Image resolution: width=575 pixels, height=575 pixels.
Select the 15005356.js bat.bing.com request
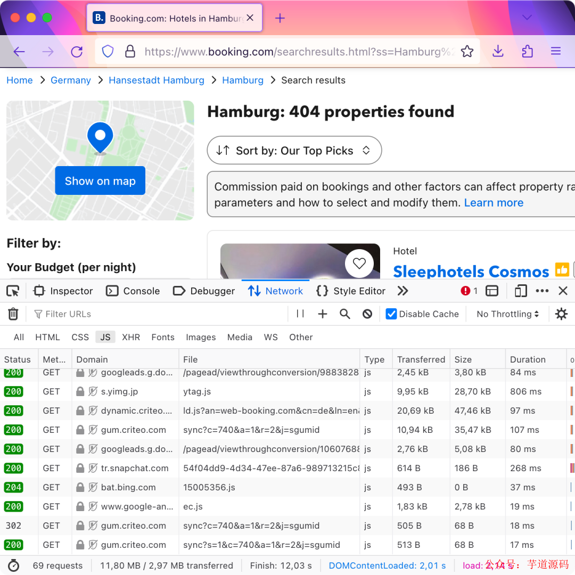pos(287,487)
